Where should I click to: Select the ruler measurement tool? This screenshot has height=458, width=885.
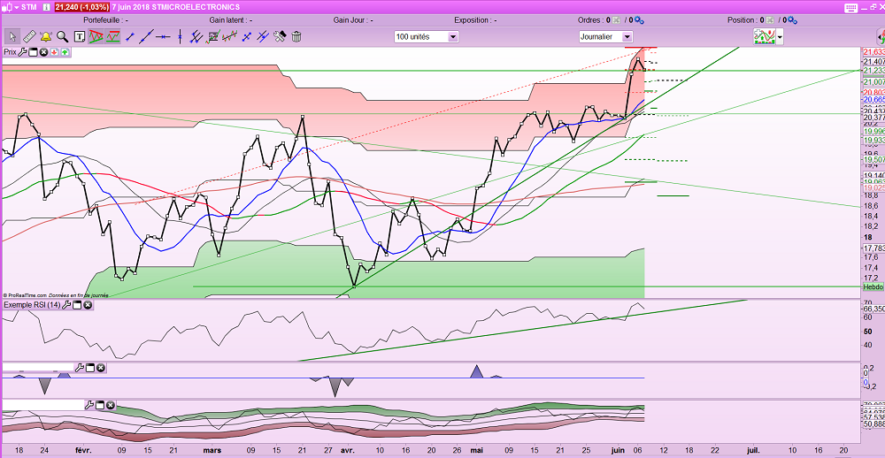pos(29,36)
